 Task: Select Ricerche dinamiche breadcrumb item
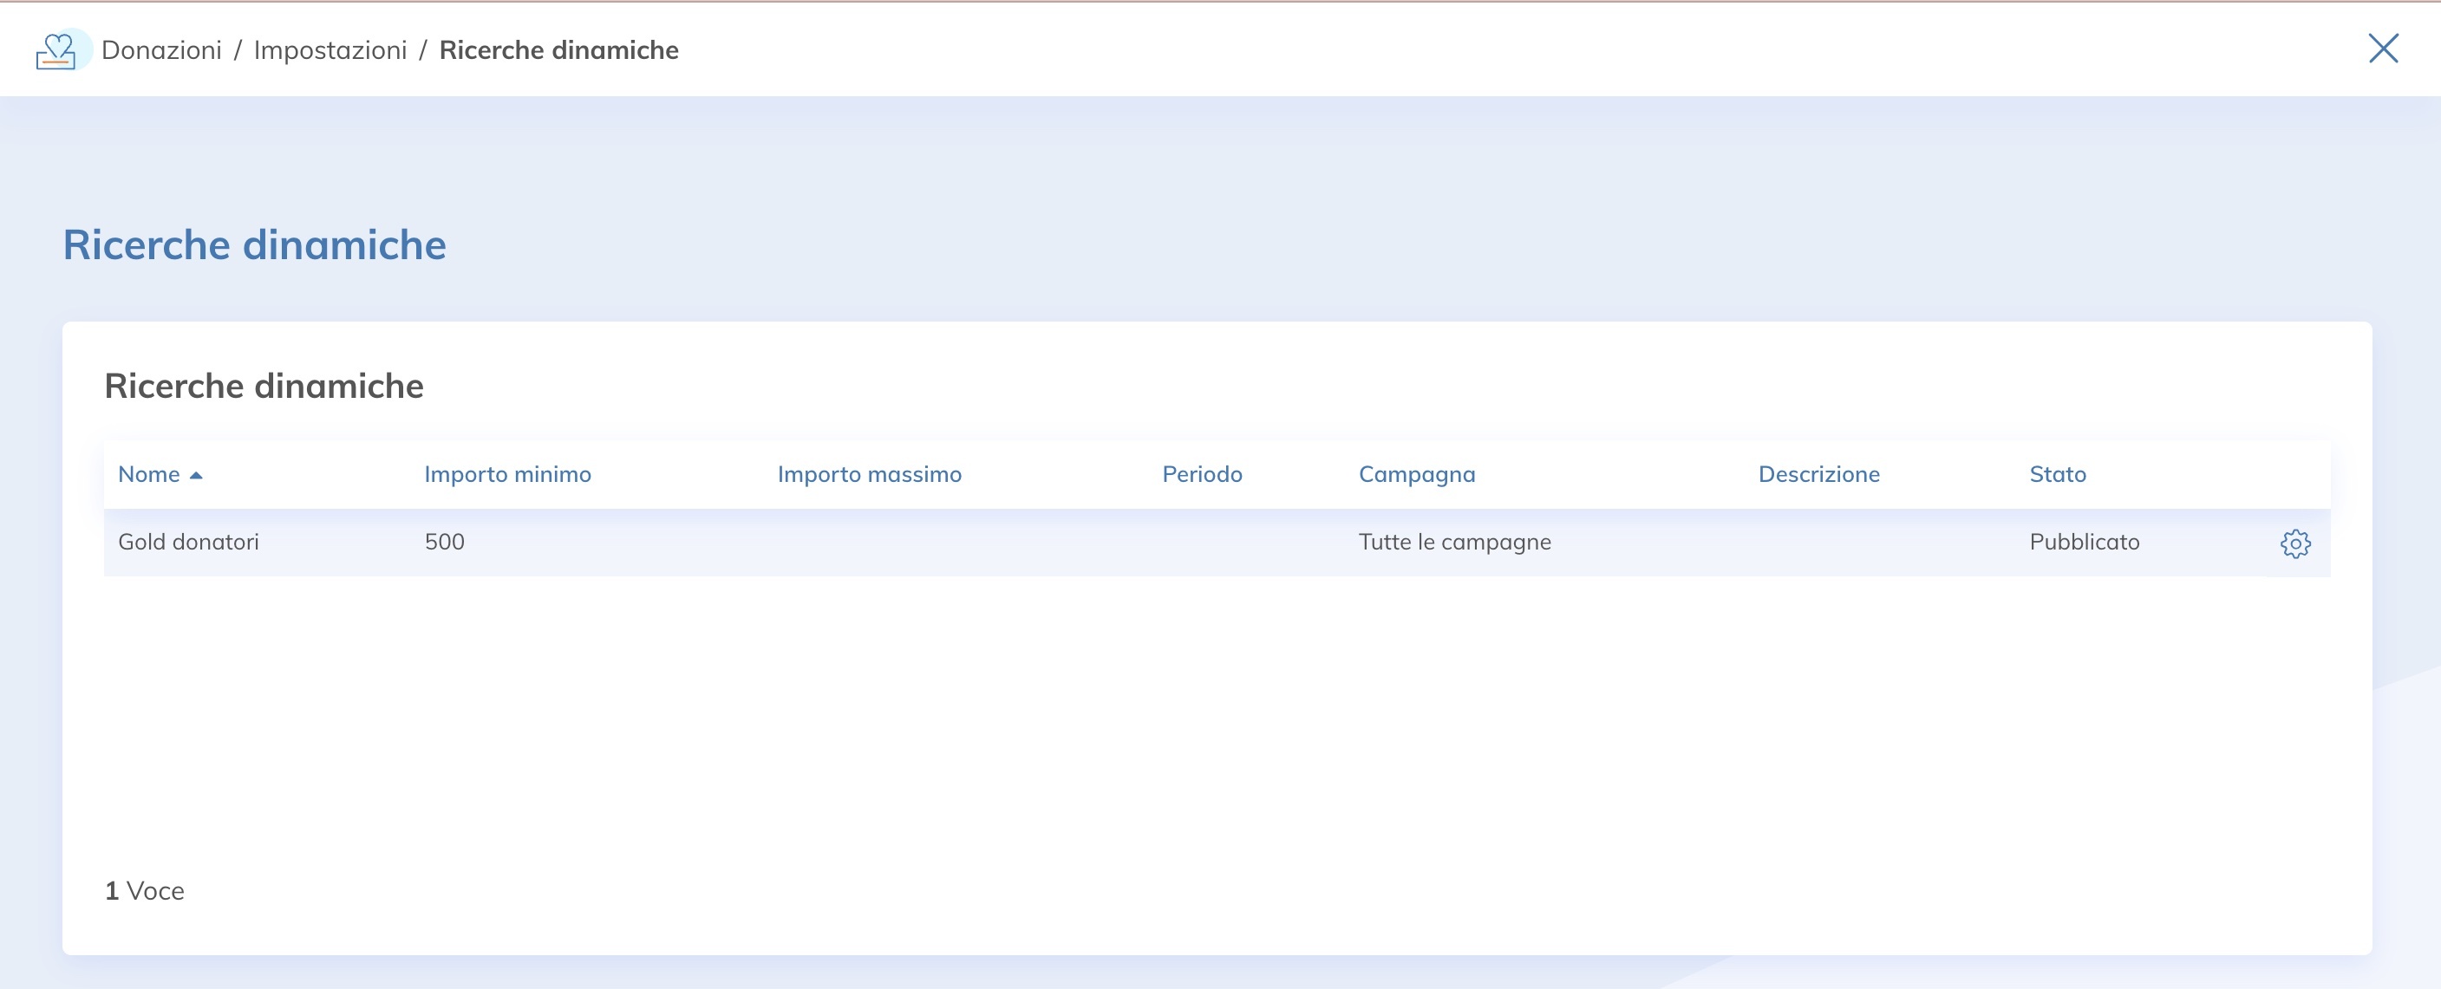[x=558, y=50]
